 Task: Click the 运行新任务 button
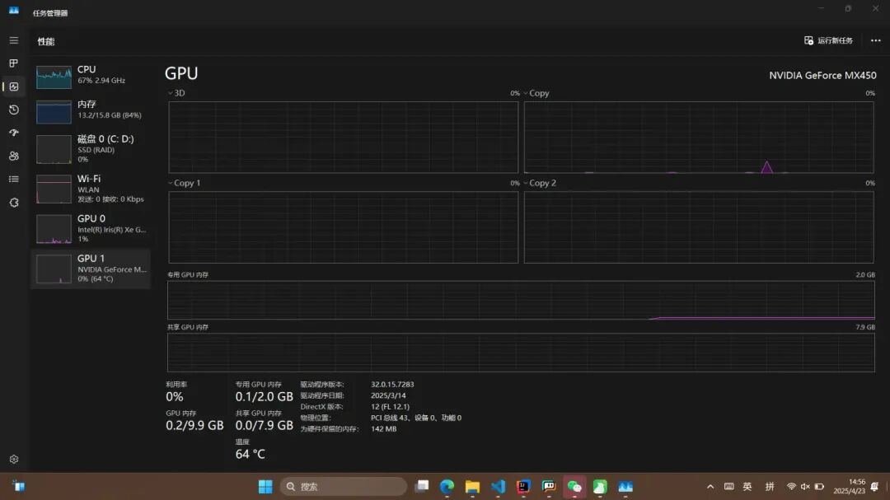(x=828, y=40)
